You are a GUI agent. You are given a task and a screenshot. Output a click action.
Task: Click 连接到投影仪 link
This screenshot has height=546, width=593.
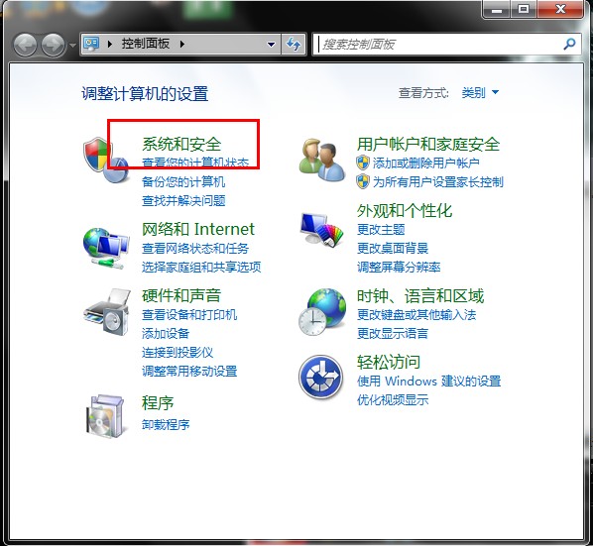click(x=178, y=353)
